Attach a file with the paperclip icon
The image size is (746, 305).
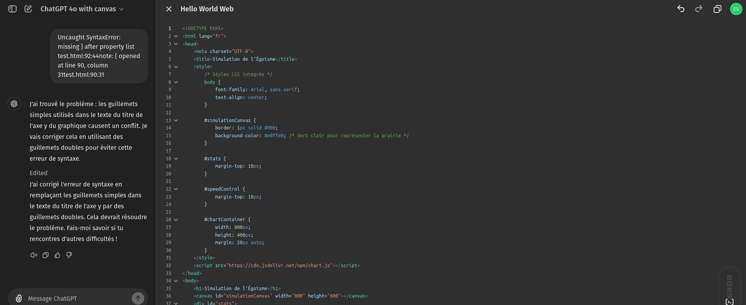(x=19, y=298)
